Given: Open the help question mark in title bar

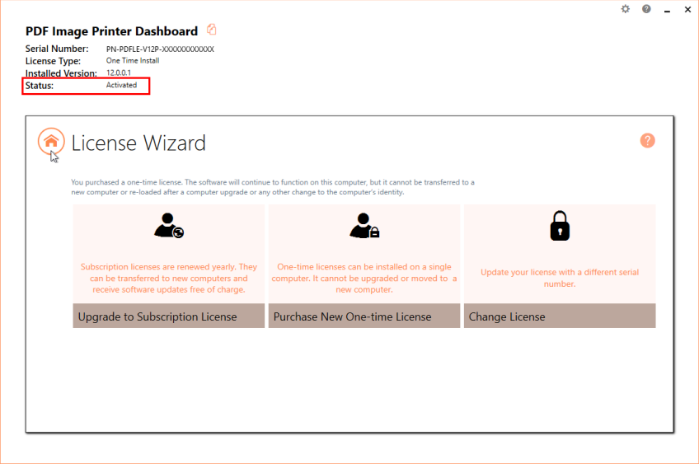Looking at the screenshot, I should 646,9.
